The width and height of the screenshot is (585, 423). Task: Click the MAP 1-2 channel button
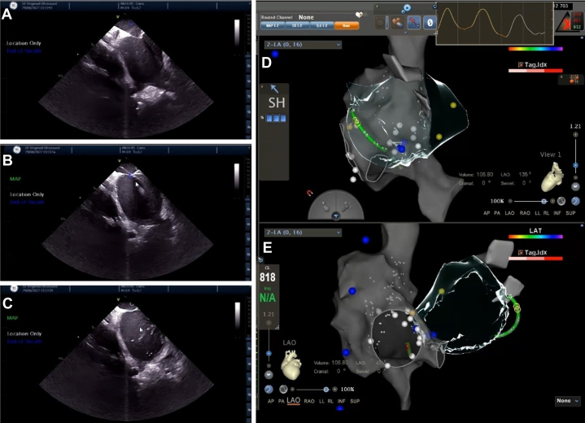tap(273, 26)
